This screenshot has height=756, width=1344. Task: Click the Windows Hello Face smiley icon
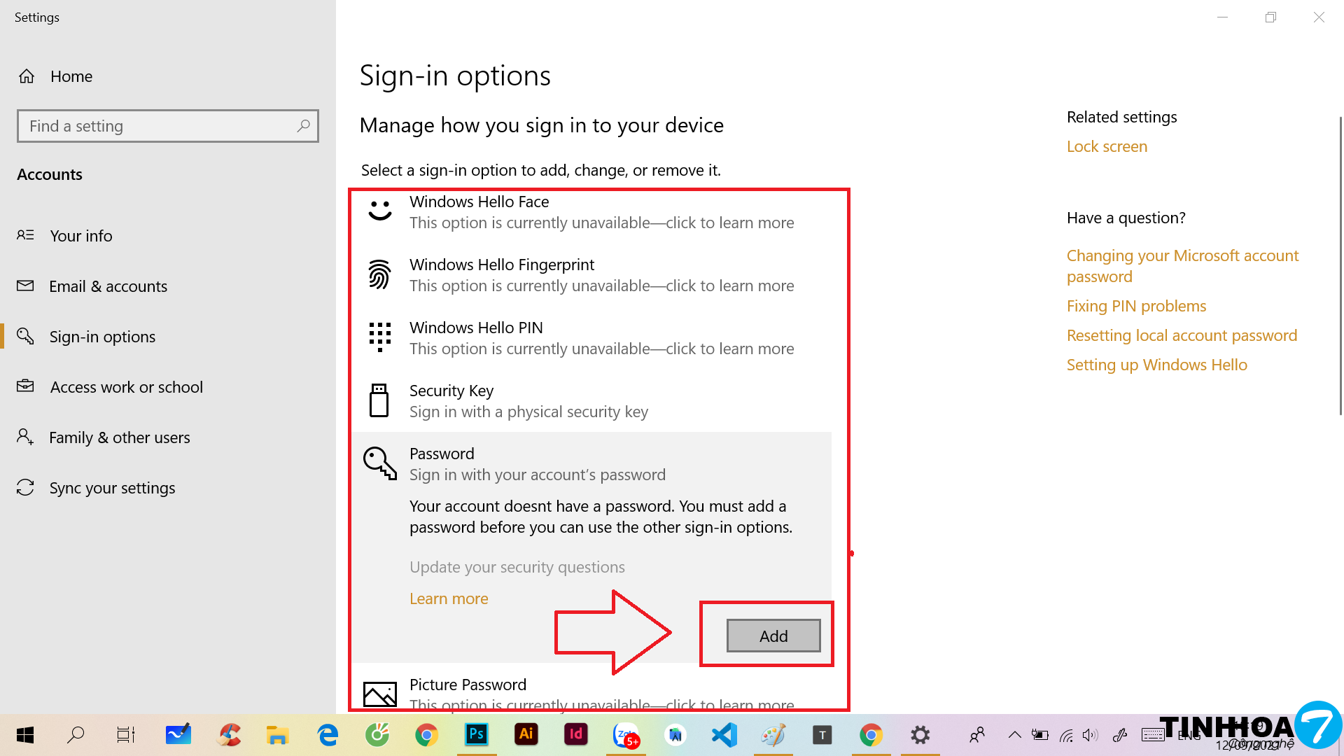click(380, 211)
